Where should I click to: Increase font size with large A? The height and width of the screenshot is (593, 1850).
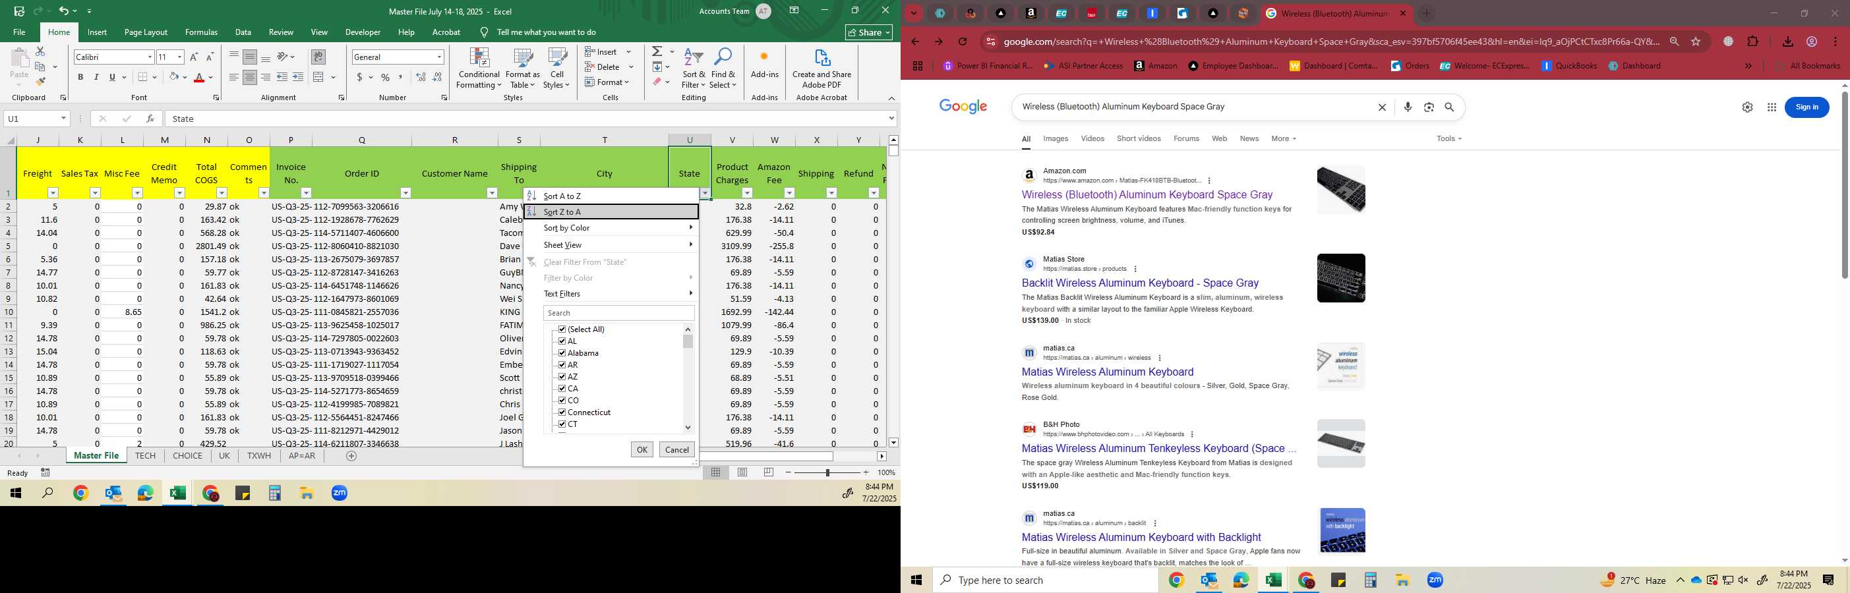(x=194, y=57)
